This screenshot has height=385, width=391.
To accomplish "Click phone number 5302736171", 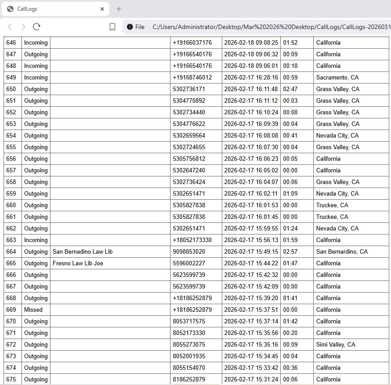I will click(x=189, y=89).
